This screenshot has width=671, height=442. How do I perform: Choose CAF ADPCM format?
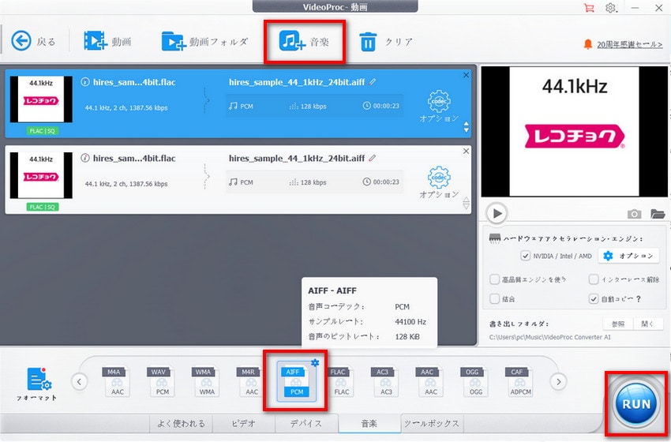(520, 381)
